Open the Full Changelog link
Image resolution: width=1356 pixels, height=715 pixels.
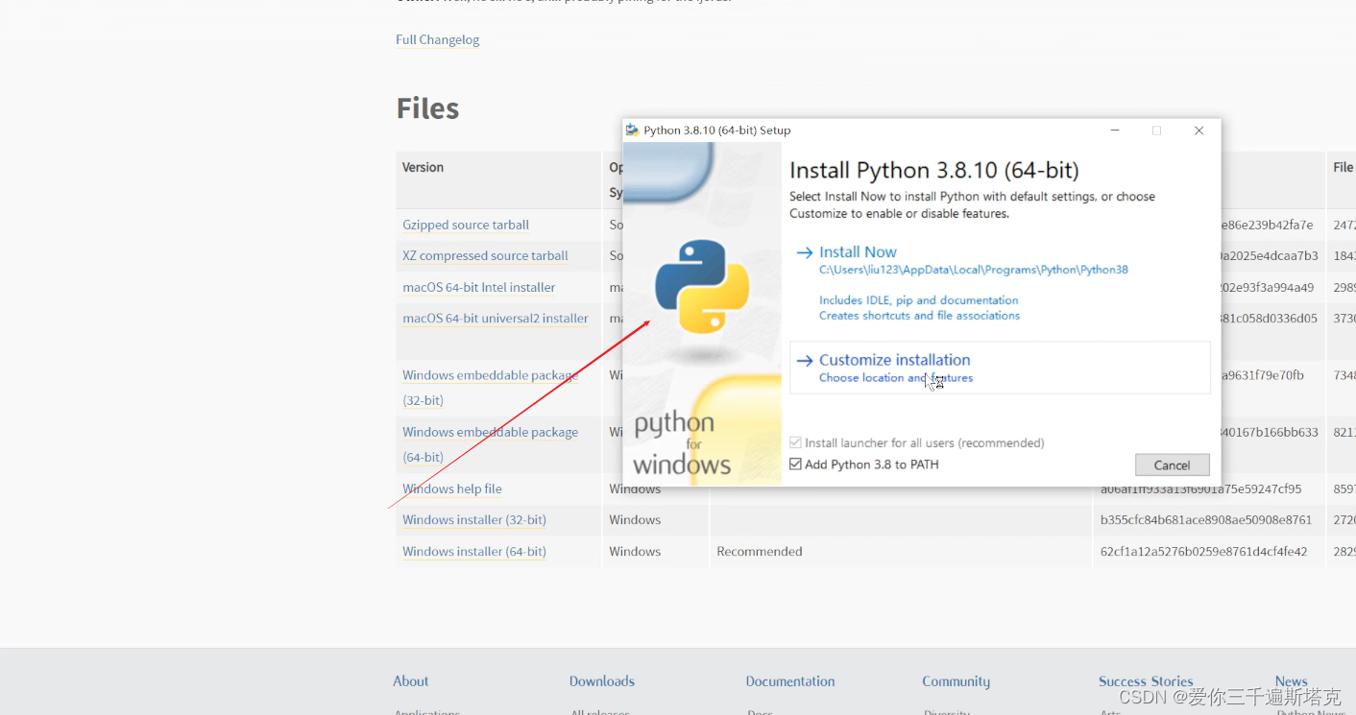click(x=437, y=39)
